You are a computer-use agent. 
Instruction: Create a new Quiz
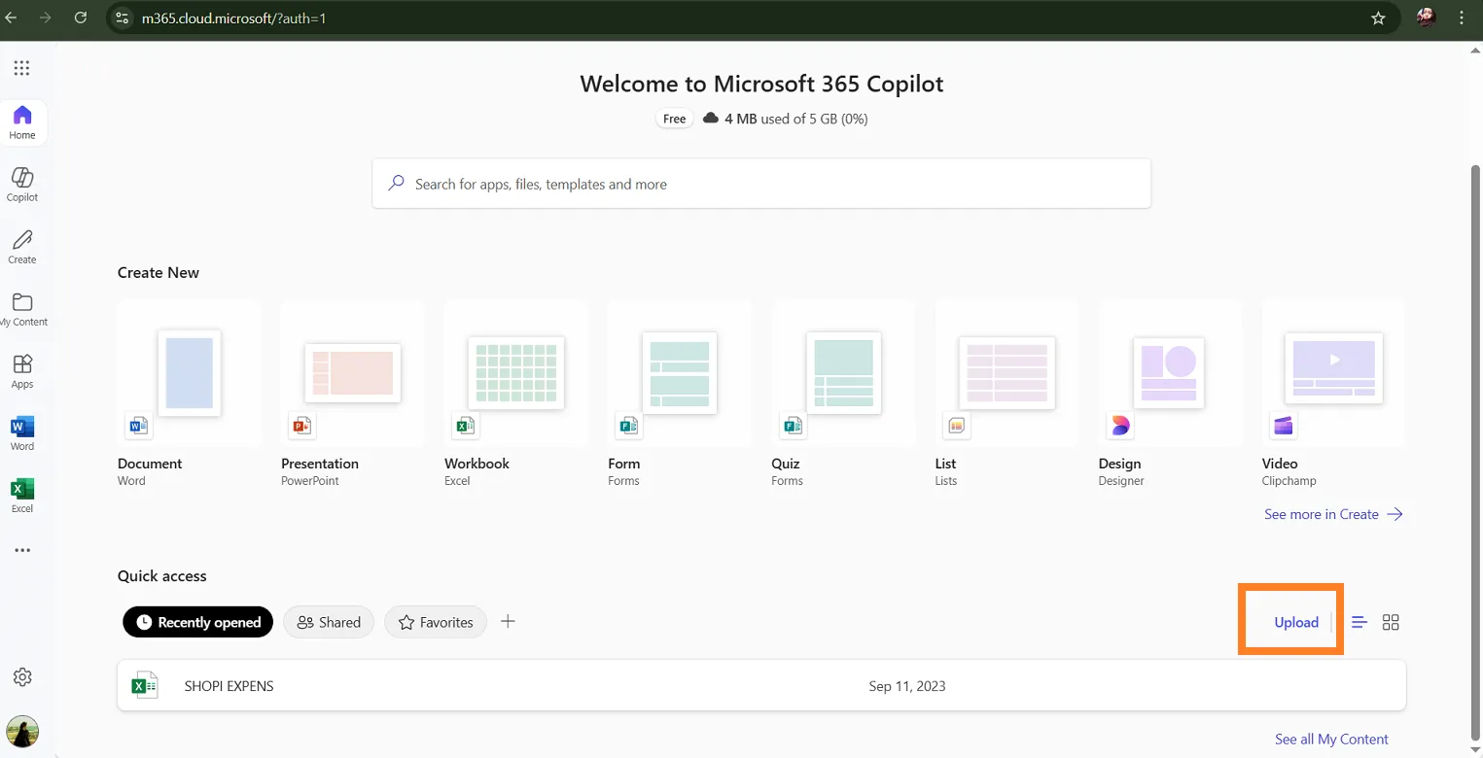[x=843, y=394]
